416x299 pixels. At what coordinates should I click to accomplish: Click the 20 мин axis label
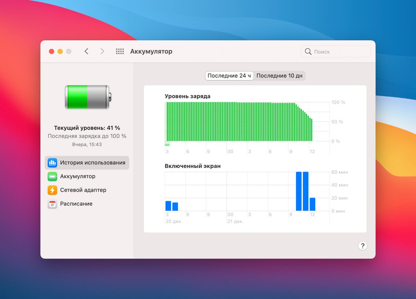click(340, 198)
